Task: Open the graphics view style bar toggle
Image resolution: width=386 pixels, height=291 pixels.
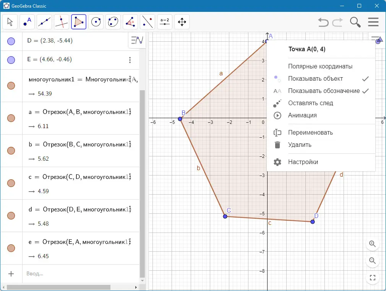Action: [x=377, y=39]
